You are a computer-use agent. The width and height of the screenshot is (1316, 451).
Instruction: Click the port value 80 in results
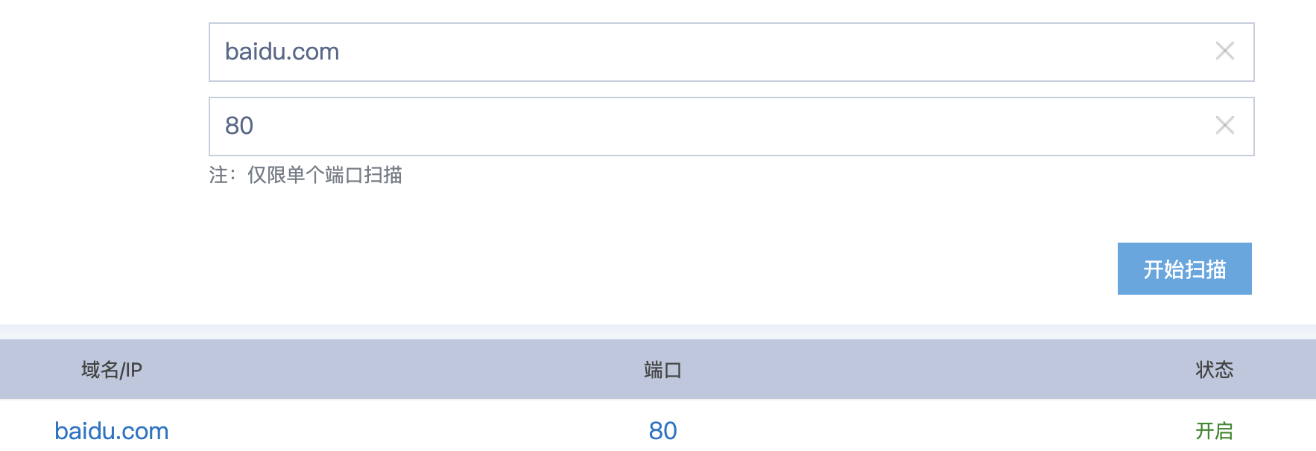(663, 430)
